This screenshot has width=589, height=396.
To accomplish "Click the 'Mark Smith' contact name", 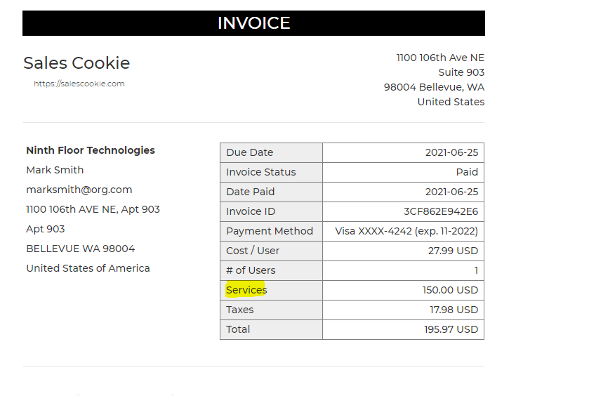I will [x=55, y=170].
